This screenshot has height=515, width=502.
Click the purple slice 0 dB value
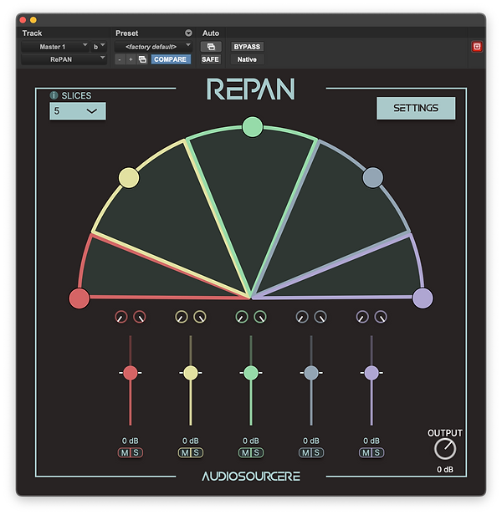pos(371,441)
